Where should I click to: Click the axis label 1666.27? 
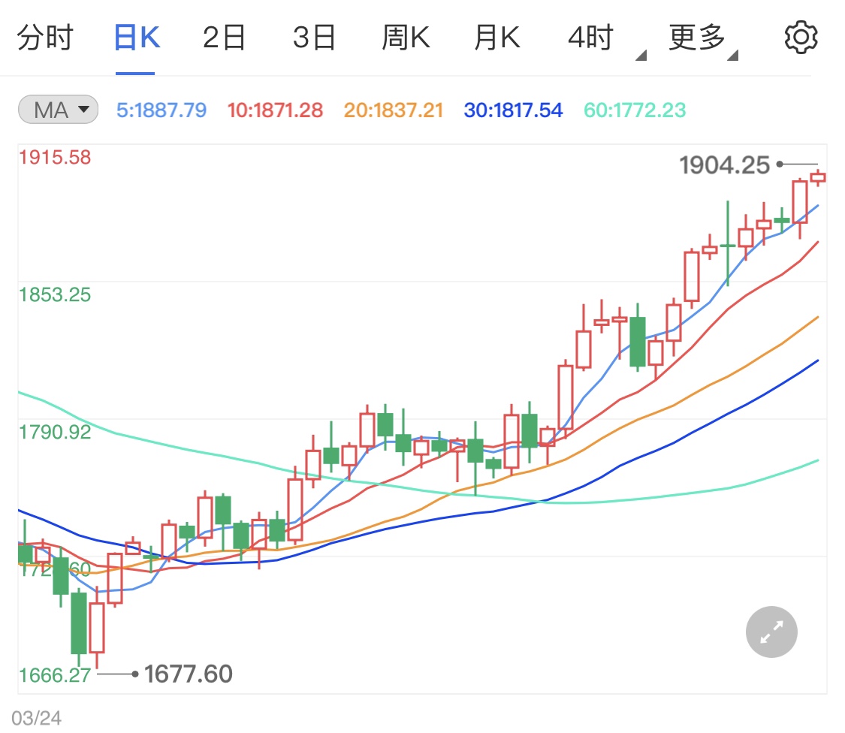55,675
